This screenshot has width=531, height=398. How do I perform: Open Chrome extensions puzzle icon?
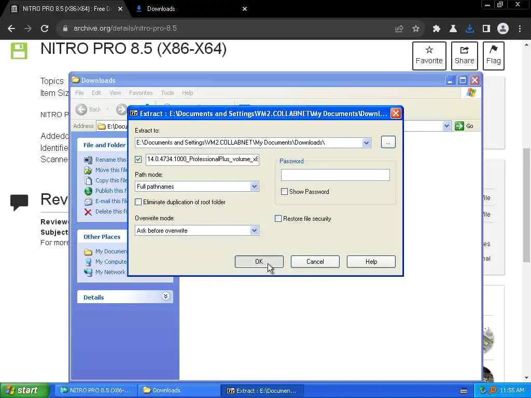point(437,29)
